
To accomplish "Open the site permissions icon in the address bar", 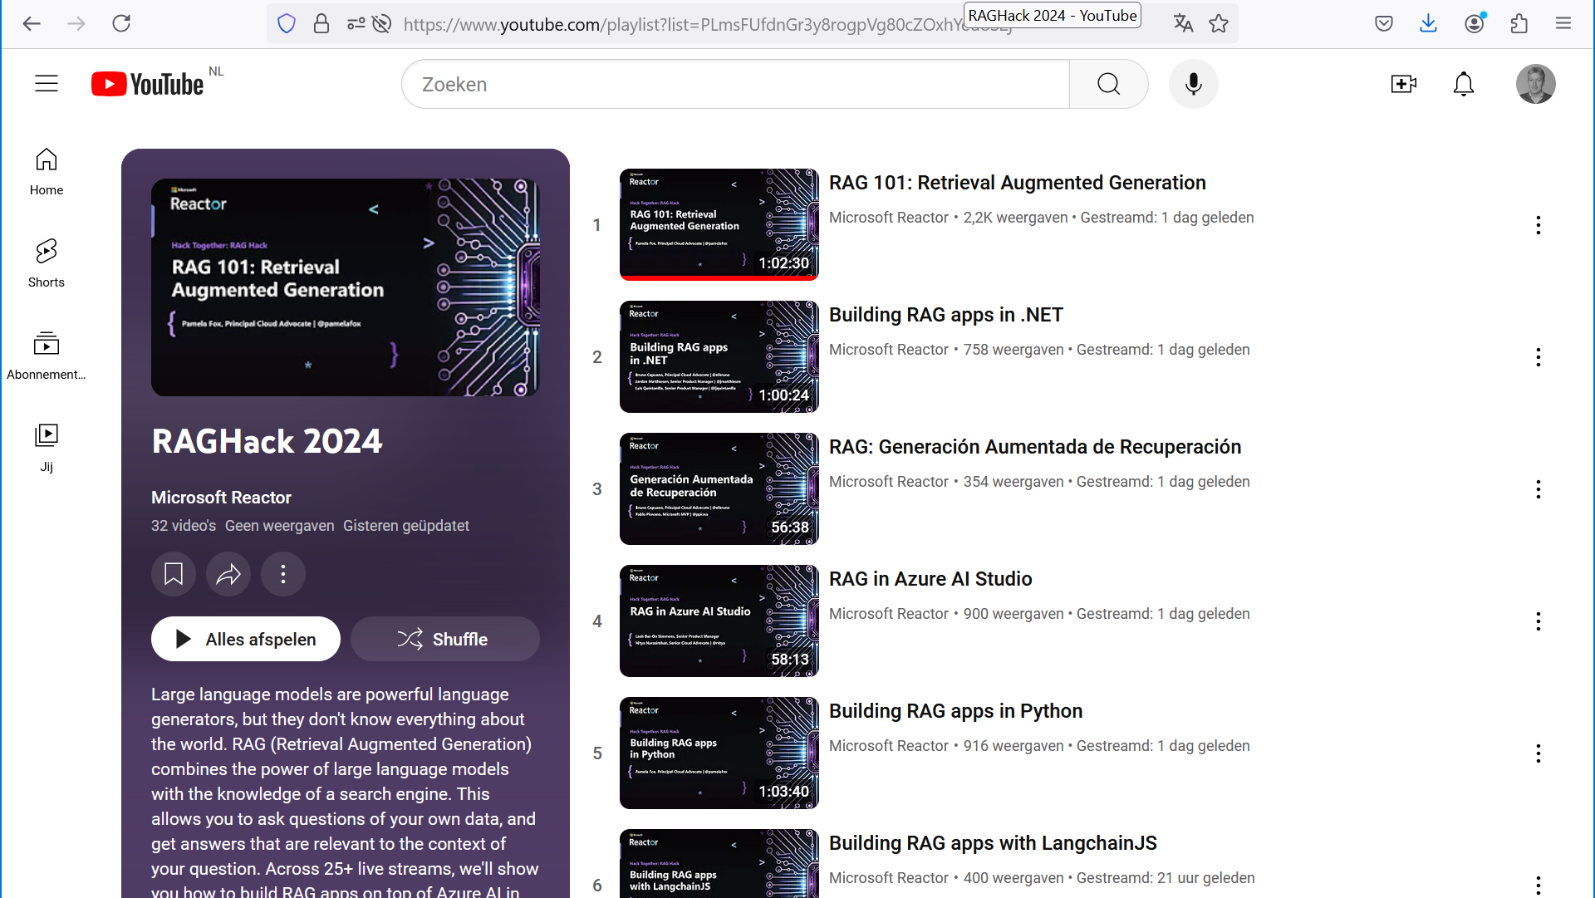I will [x=356, y=24].
